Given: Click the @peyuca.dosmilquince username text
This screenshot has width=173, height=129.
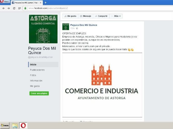Looking at the screenshot, I should (40, 57).
